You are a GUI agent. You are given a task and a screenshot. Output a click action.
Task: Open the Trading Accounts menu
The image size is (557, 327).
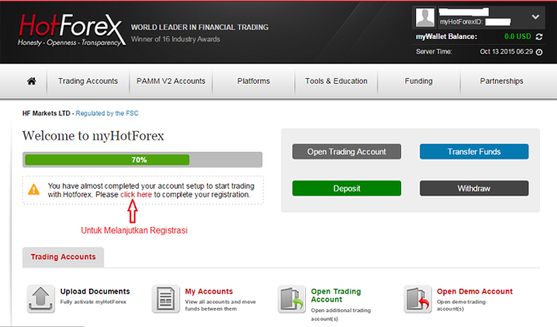click(88, 81)
